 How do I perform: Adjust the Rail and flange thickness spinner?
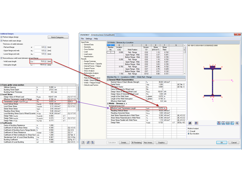pos(45,47)
